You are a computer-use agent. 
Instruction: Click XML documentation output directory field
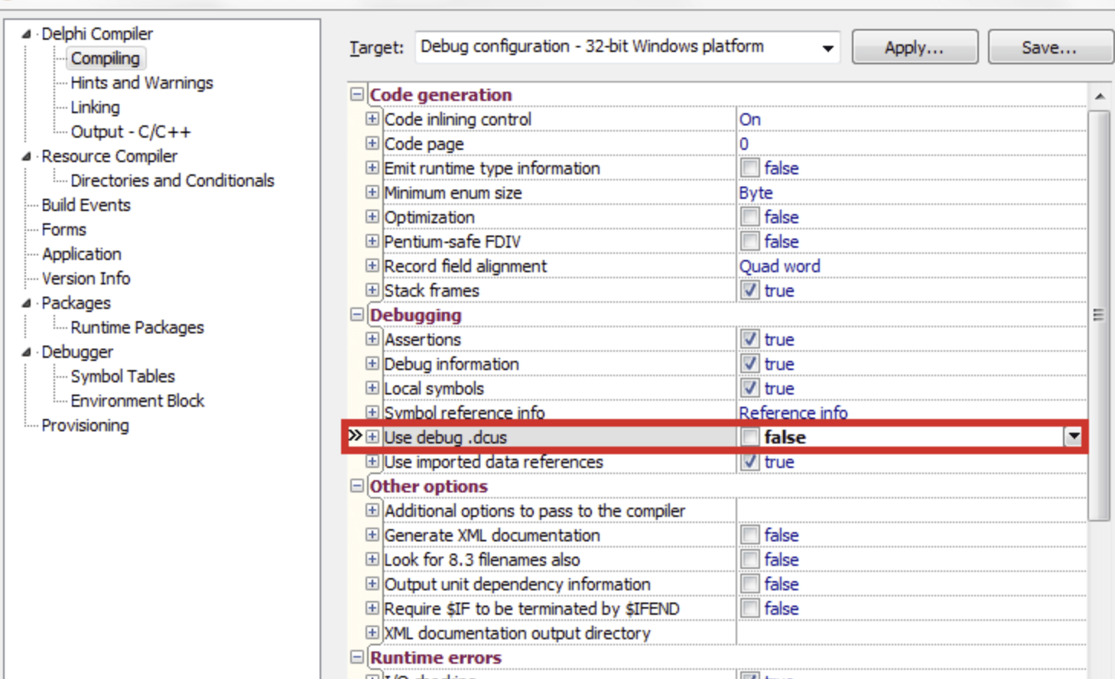coord(911,632)
